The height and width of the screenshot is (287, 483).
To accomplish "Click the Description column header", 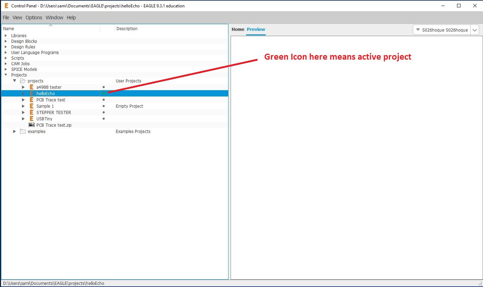I will 171,29.
